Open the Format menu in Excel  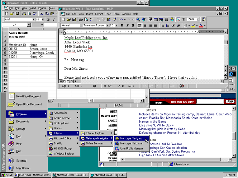point(42,8)
